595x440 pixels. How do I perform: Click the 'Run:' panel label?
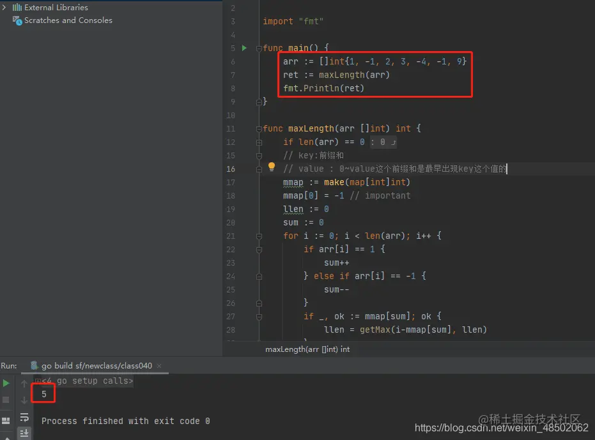[9, 366]
